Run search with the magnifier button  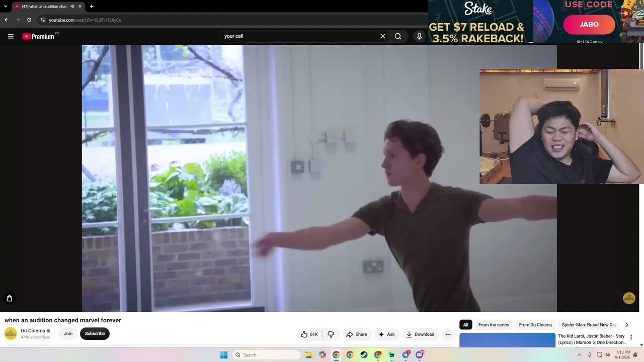point(398,36)
